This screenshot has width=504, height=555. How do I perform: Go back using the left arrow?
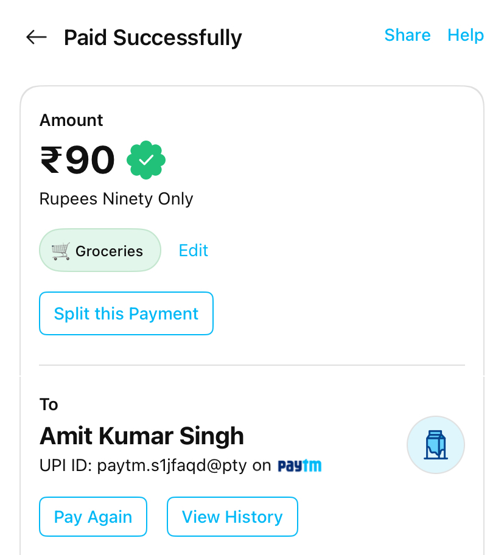click(37, 37)
